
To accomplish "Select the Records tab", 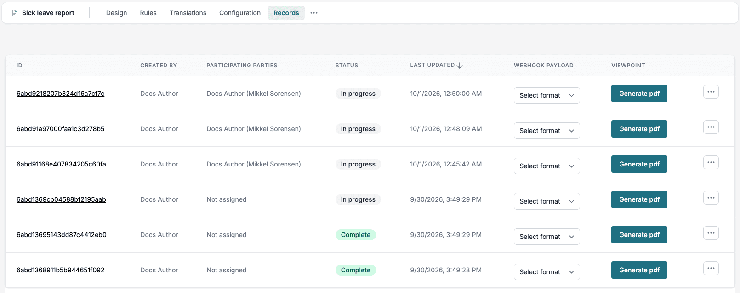I will pos(286,13).
